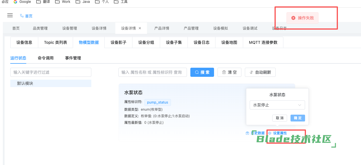
Task: Switch to the 设备影子 tab
Action: 118,42
